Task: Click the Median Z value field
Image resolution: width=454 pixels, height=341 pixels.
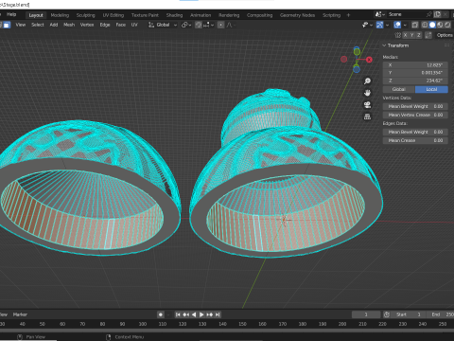Action: pyautogui.click(x=415, y=81)
